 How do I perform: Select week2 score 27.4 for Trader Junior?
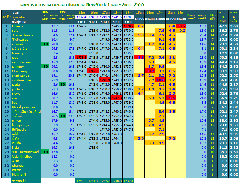click(x=71, y=35)
